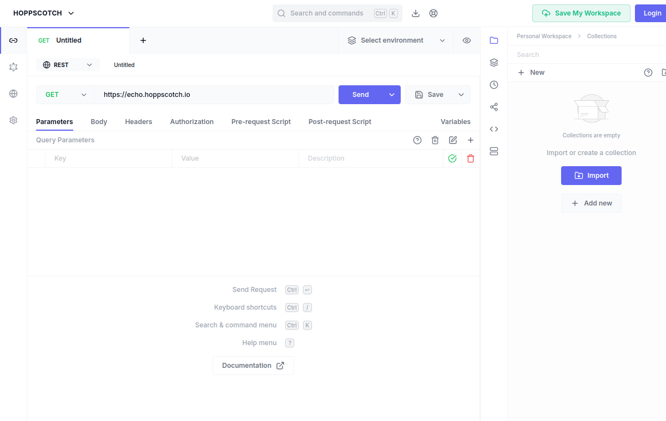
Task: Focus the Search and commands box
Action: tap(337, 13)
